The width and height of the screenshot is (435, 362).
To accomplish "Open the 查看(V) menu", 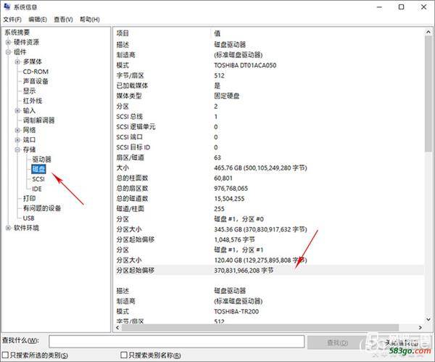I will (x=63, y=20).
